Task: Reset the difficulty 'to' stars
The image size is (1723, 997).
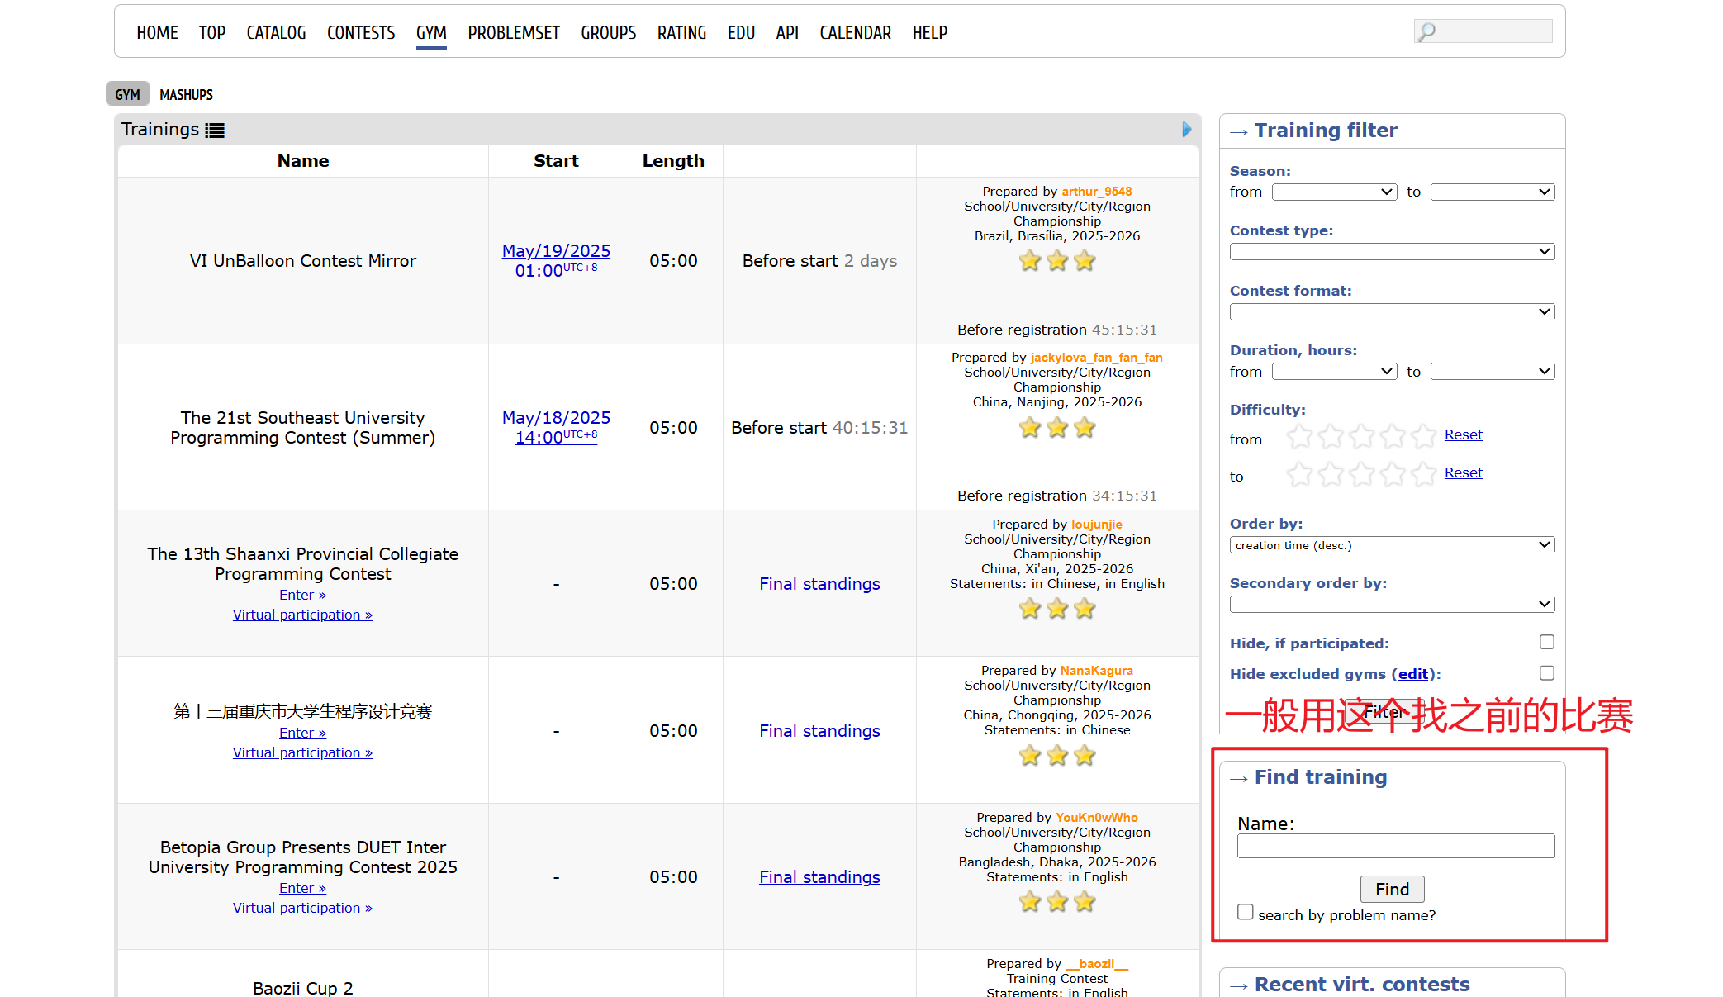Action: click(x=1463, y=472)
